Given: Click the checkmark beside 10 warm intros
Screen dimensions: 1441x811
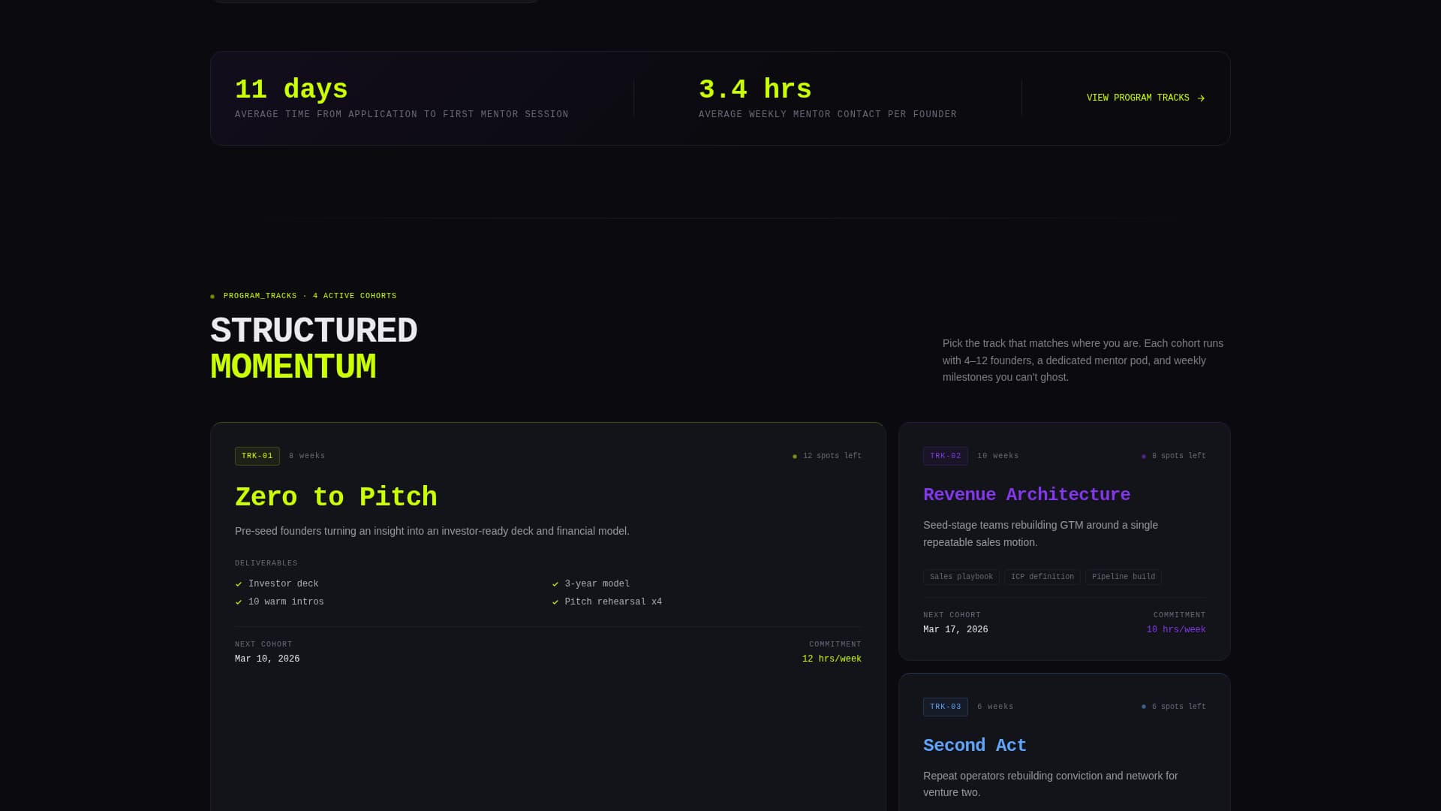Looking at the screenshot, I should tap(239, 601).
